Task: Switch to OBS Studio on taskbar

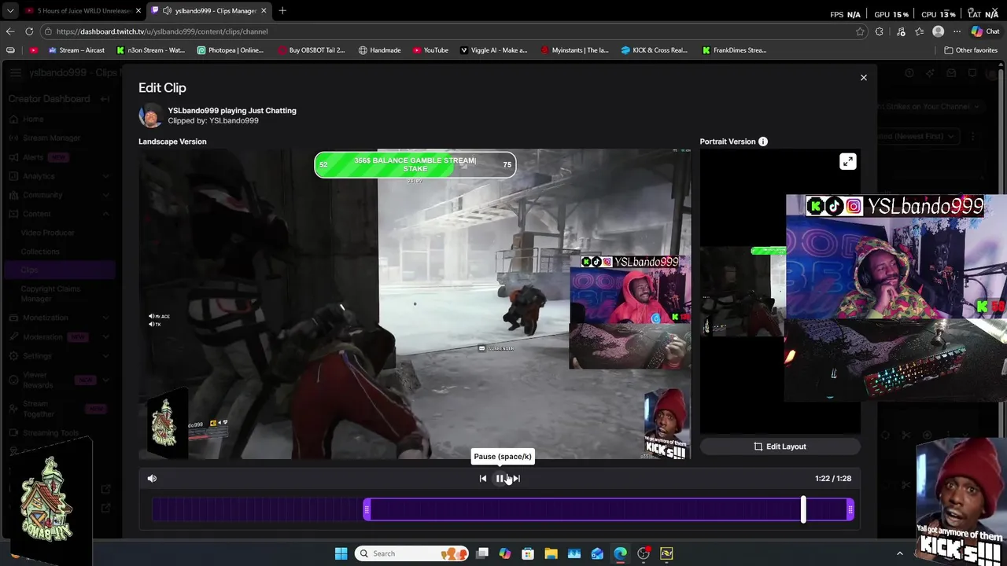Action: (644, 553)
